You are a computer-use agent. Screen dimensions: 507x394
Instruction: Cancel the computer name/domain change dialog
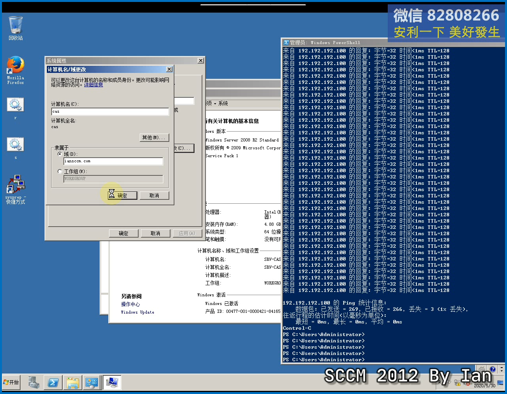[x=154, y=195]
